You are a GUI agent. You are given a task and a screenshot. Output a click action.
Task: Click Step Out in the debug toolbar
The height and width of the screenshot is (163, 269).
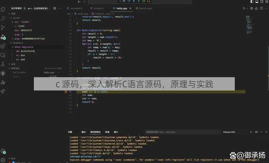[138, 1]
